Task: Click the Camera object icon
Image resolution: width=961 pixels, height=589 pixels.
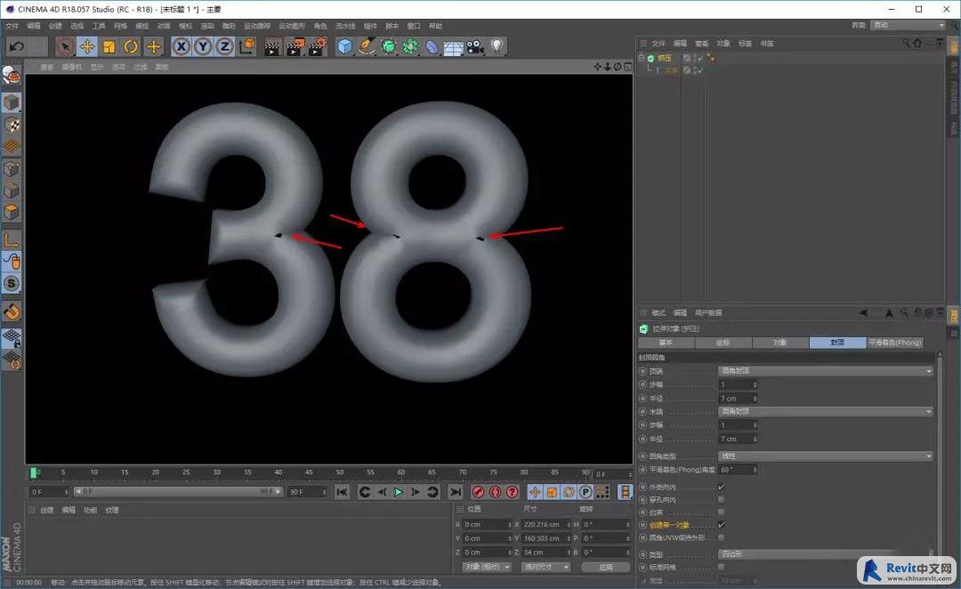Action: 475,46
